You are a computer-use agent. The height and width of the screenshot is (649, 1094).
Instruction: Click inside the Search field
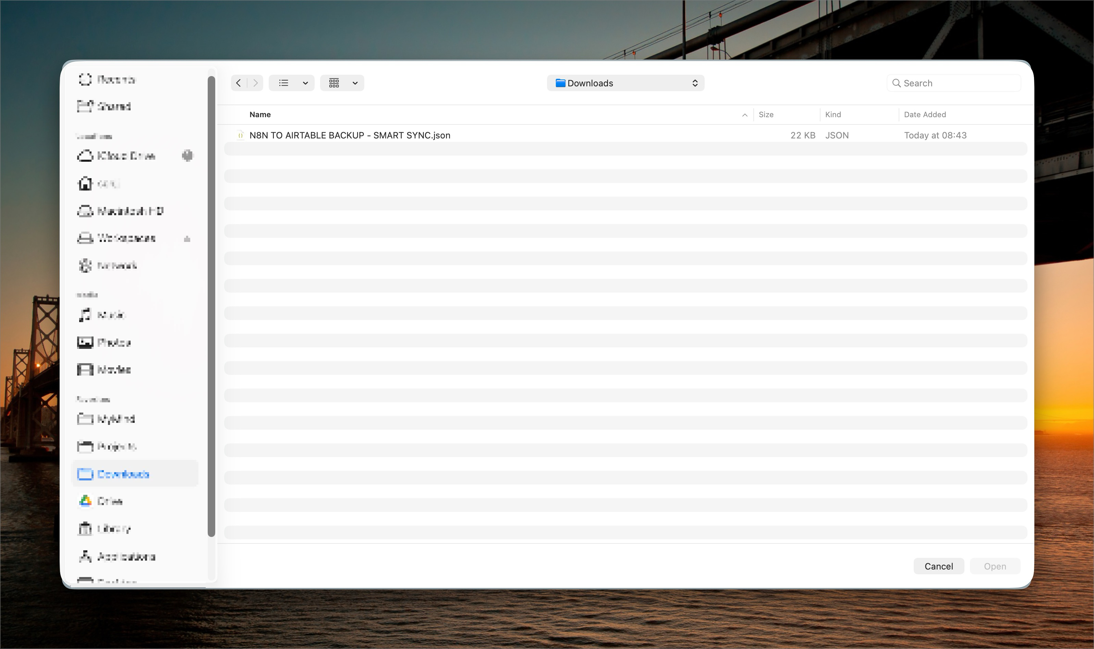[953, 83]
